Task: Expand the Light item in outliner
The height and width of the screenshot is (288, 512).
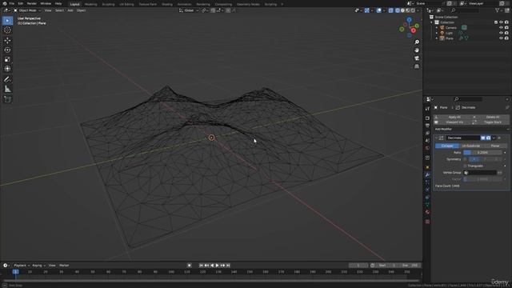Action: coord(437,33)
